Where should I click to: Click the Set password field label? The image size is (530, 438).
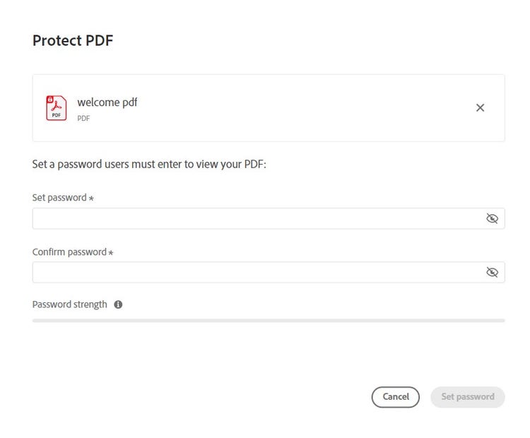[59, 198]
